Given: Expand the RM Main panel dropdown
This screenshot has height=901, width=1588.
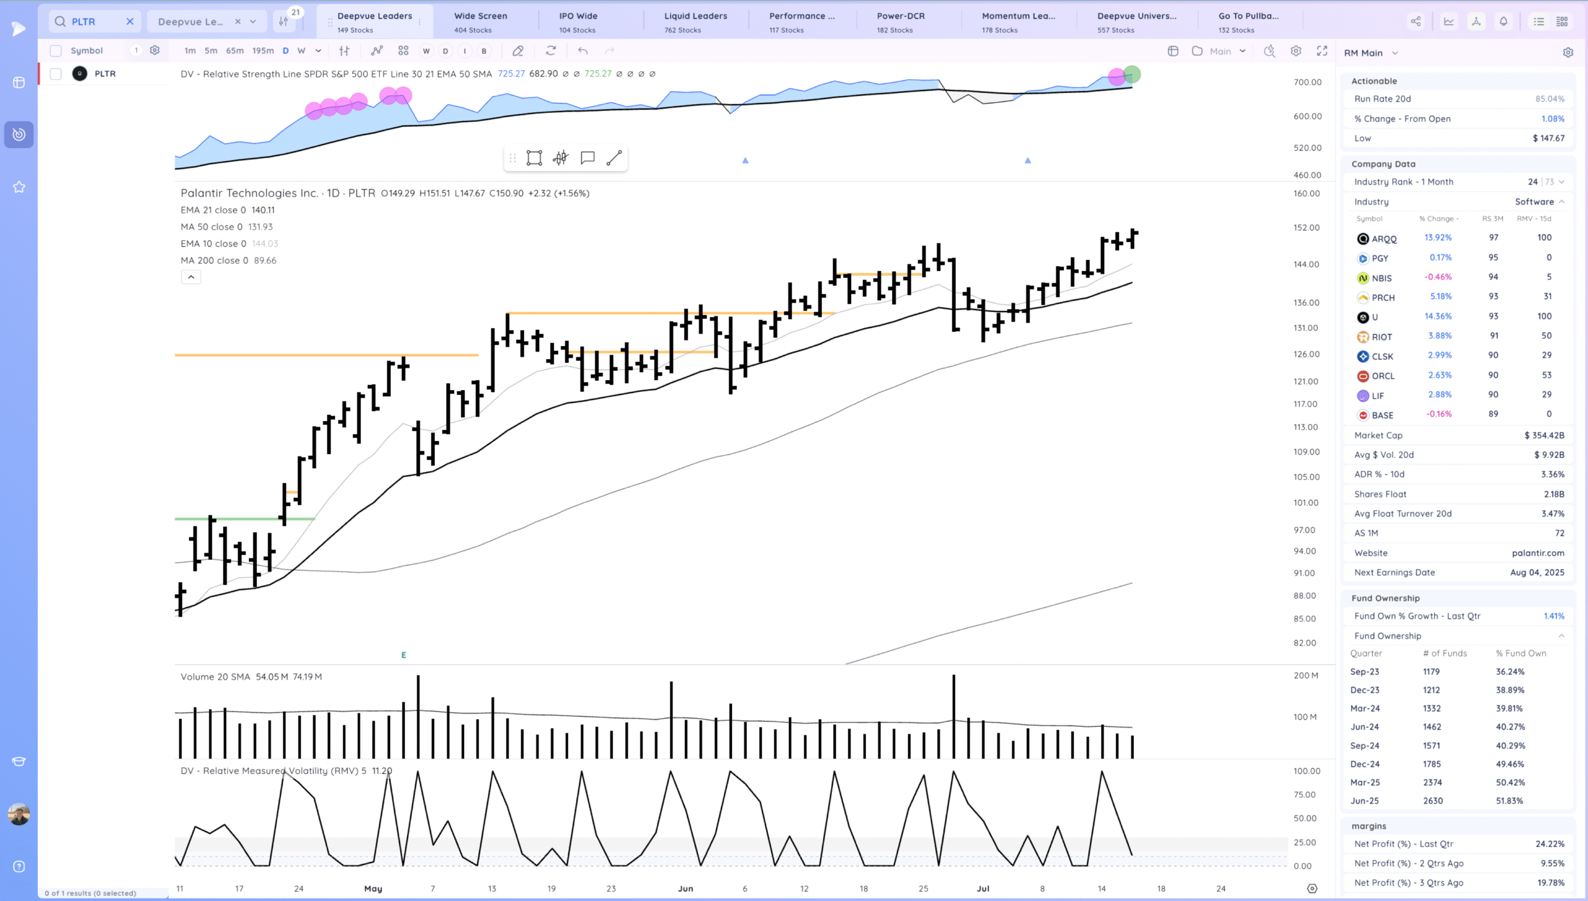Looking at the screenshot, I should (1395, 53).
